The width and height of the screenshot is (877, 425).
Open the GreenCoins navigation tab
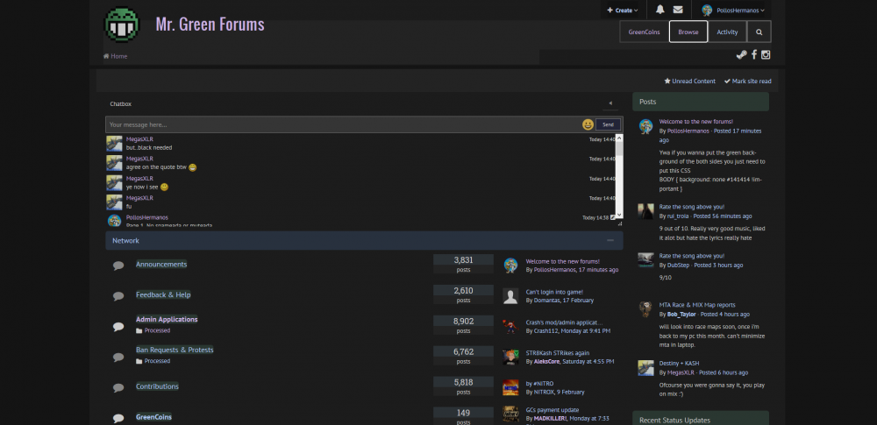pos(644,32)
